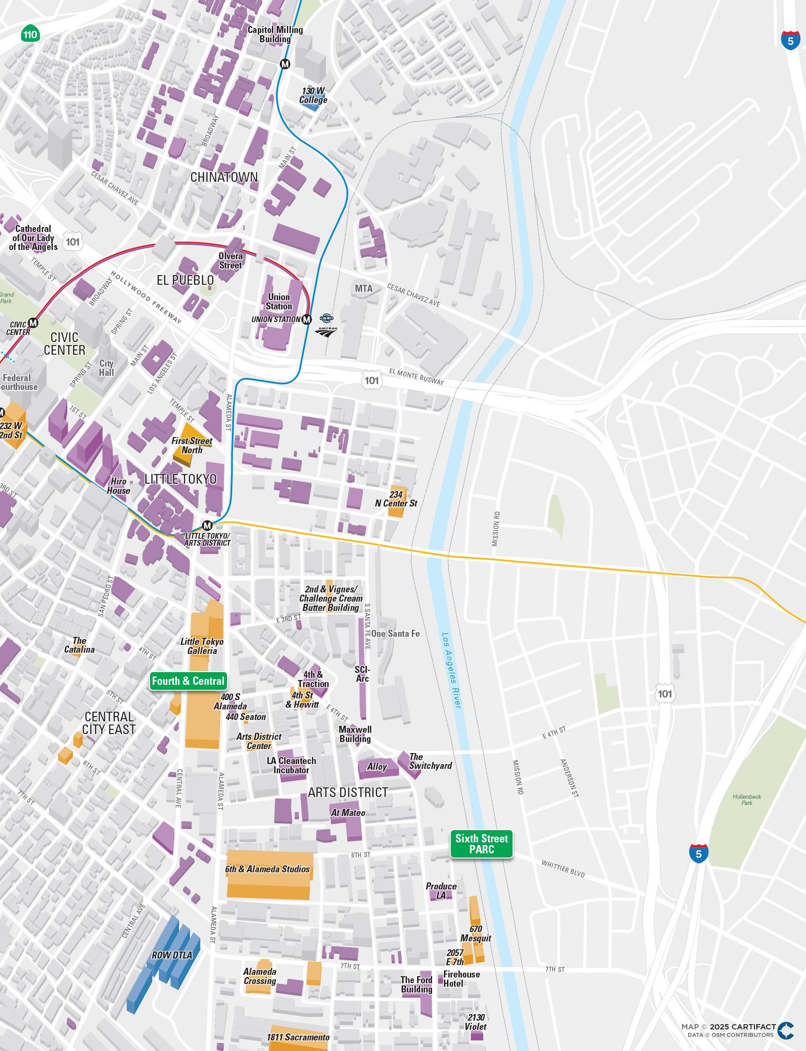This screenshot has height=1051, width=806.
Task: Click the Firehouse Hotel label
Action: click(x=461, y=979)
